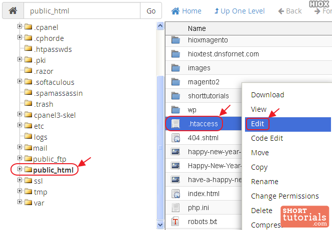Open .pki in folder tree

(40, 60)
